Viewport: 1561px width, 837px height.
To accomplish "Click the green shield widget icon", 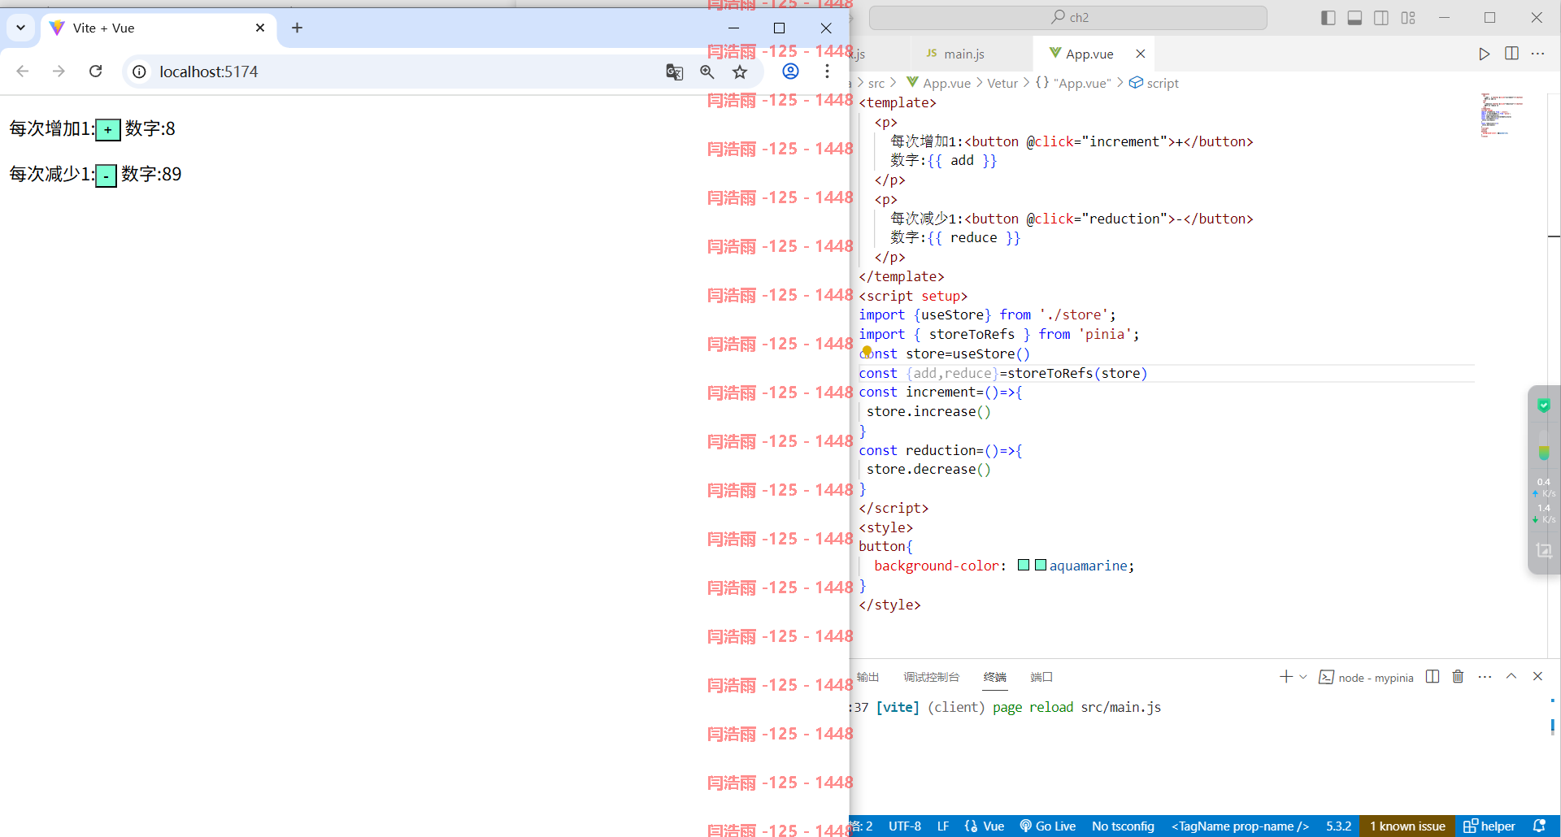I will (x=1544, y=405).
